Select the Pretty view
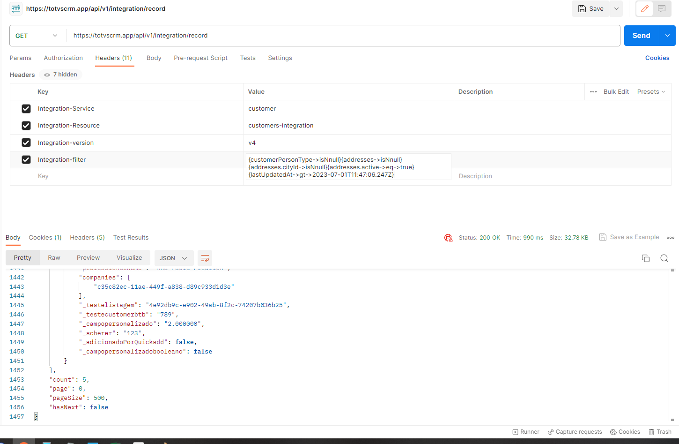 click(x=22, y=258)
